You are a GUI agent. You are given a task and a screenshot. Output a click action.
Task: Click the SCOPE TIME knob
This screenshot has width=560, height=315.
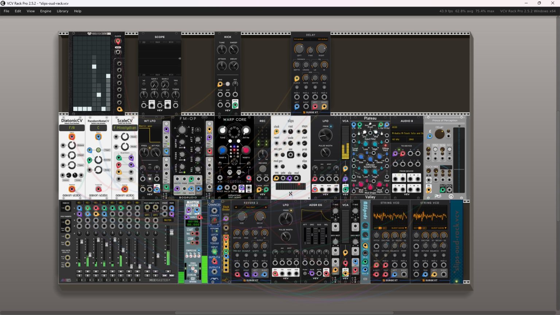(x=144, y=95)
